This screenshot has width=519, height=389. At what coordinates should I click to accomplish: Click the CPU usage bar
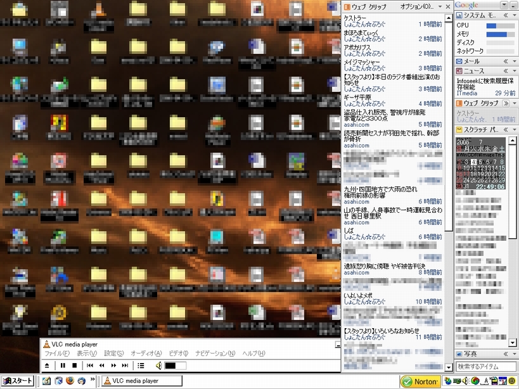click(501, 25)
